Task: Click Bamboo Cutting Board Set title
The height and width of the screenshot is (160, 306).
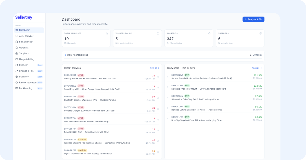Action: pyautogui.click(x=197, y=110)
